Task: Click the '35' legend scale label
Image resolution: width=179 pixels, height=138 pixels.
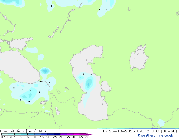Action: [x=68, y=137]
